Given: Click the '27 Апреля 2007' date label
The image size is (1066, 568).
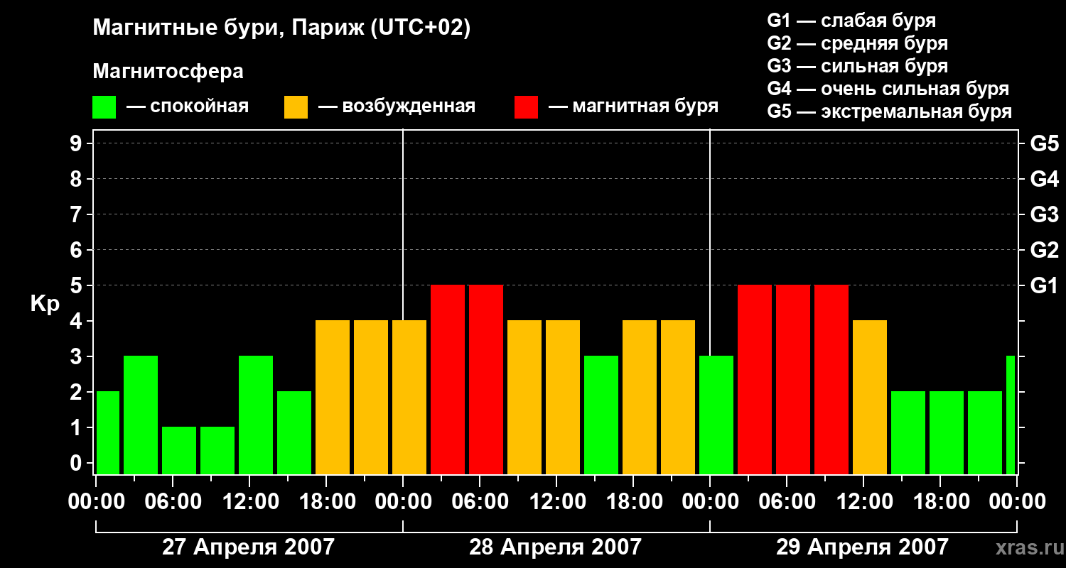Looking at the screenshot, I should 248,547.
